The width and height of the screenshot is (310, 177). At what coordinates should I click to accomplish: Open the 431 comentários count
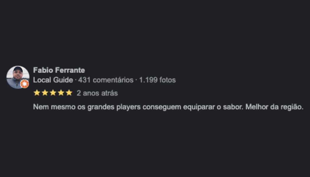106,80
